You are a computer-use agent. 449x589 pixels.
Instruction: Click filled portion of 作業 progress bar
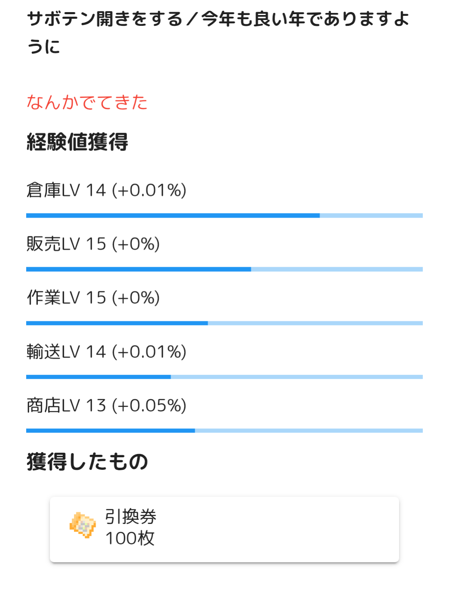(x=117, y=323)
